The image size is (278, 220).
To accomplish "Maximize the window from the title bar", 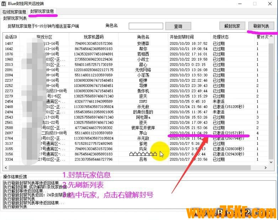I will (255, 4).
